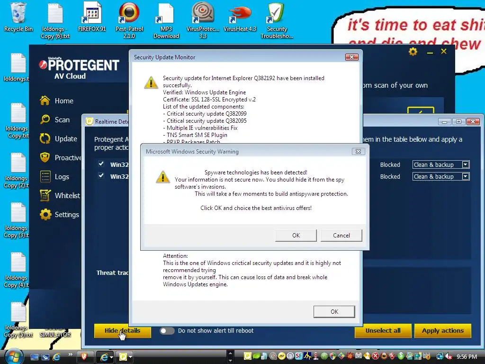Image resolution: width=485 pixels, height=364 pixels.
Task: Open the Protegent taskbar button group
Action: (125, 357)
